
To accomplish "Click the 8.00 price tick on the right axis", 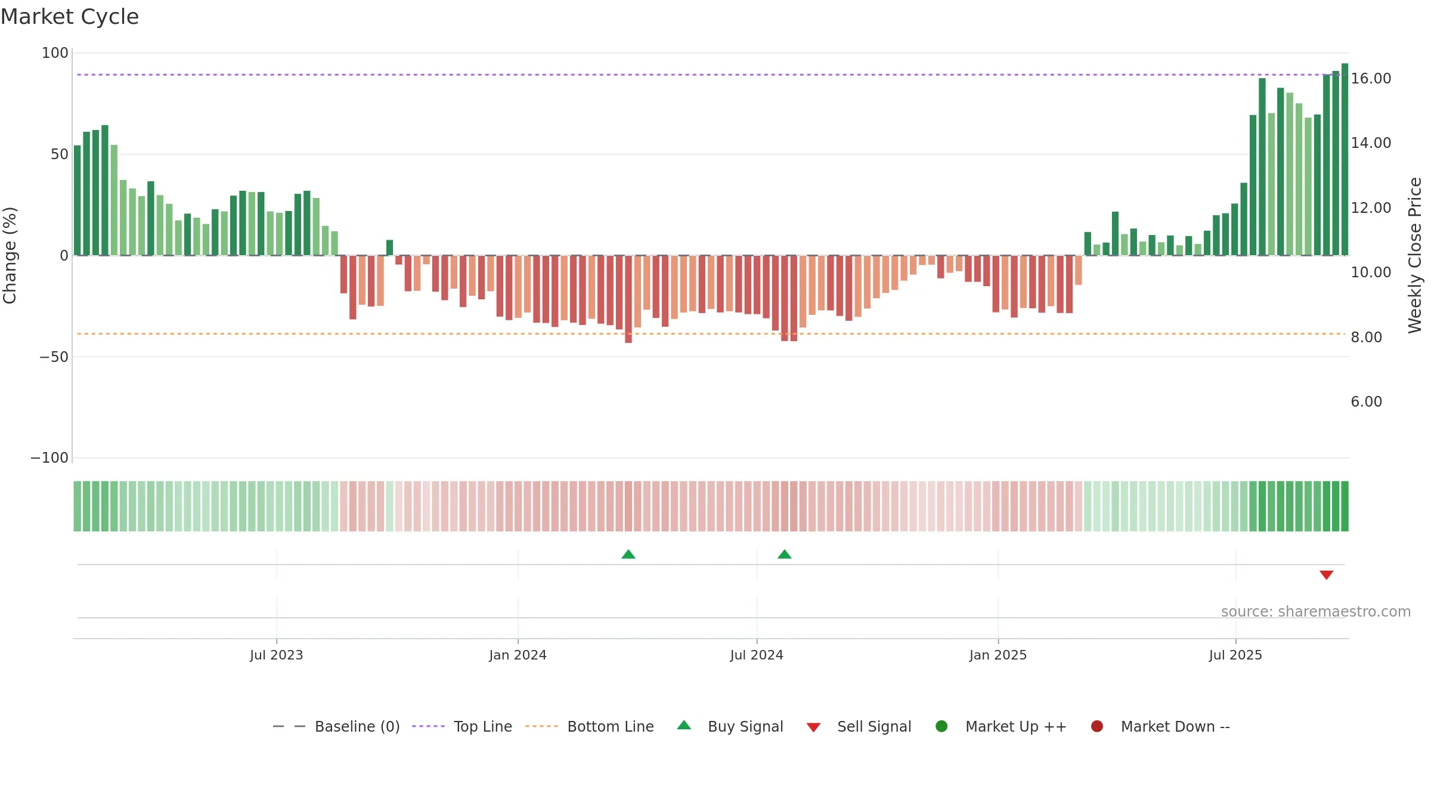I will 1366,338.
